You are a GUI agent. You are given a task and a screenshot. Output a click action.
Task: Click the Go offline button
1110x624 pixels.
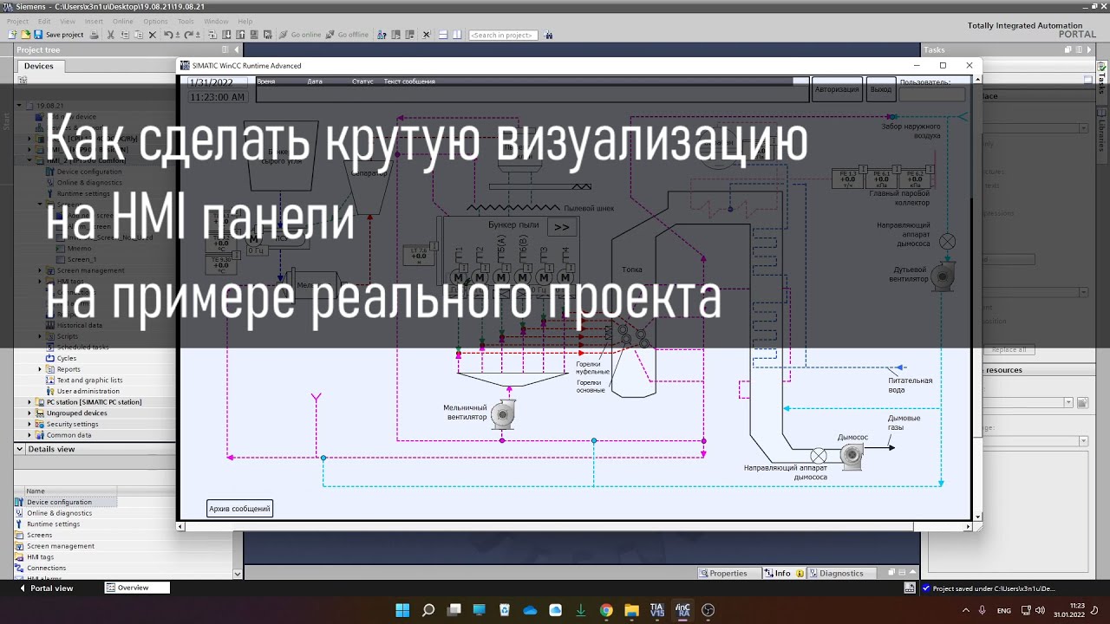(x=347, y=35)
